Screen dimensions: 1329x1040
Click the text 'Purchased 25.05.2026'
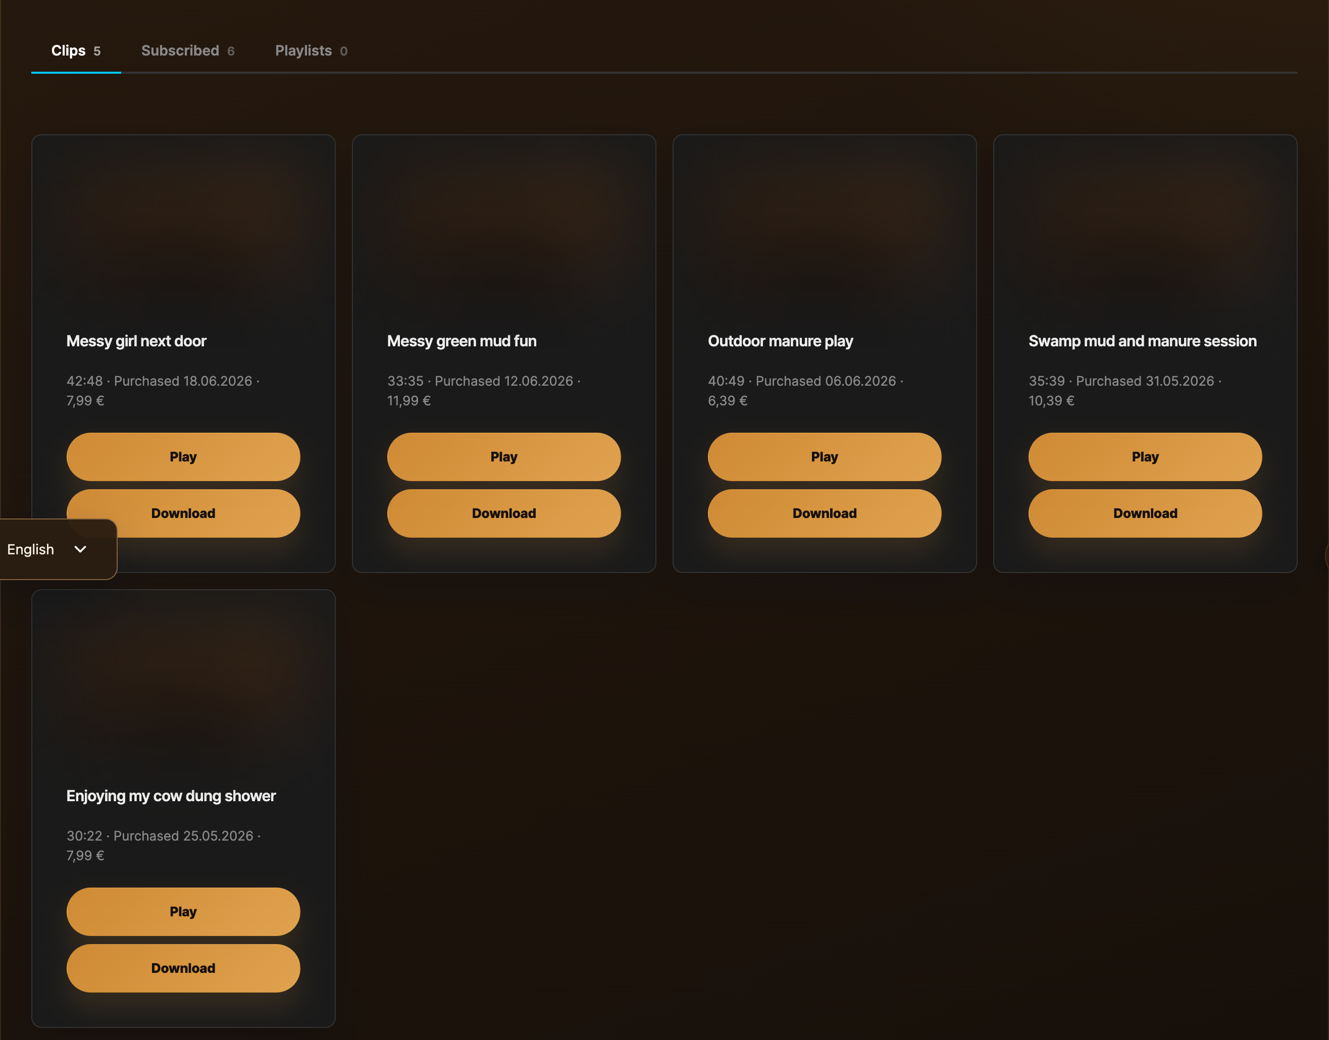click(x=183, y=836)
